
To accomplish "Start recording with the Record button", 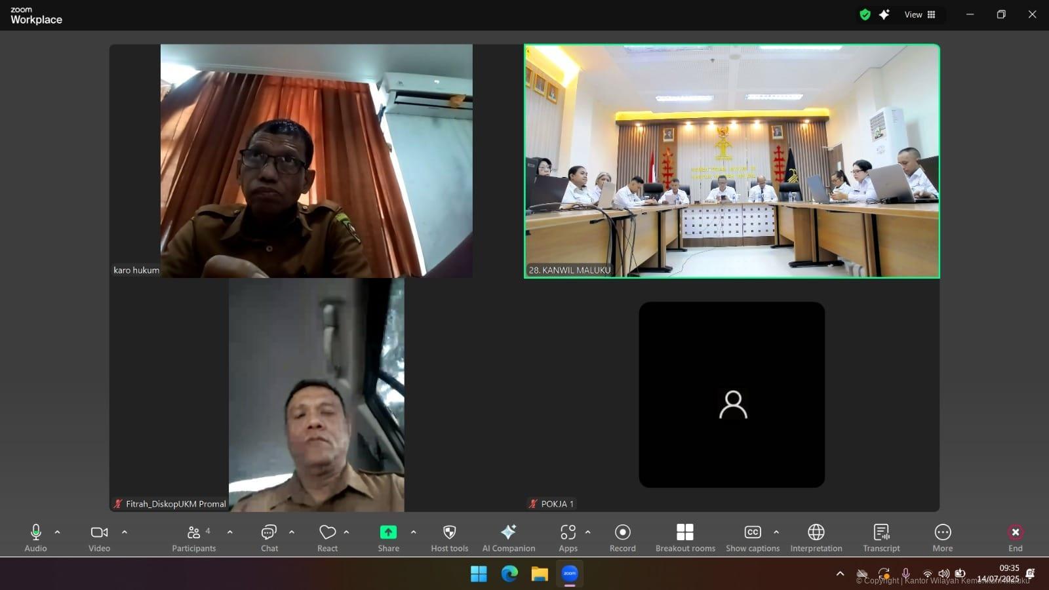I will pos(622,538).
